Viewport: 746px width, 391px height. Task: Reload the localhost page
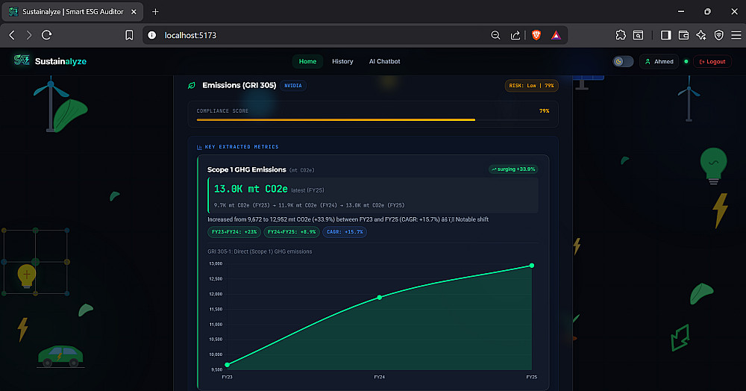coord(46,35)
